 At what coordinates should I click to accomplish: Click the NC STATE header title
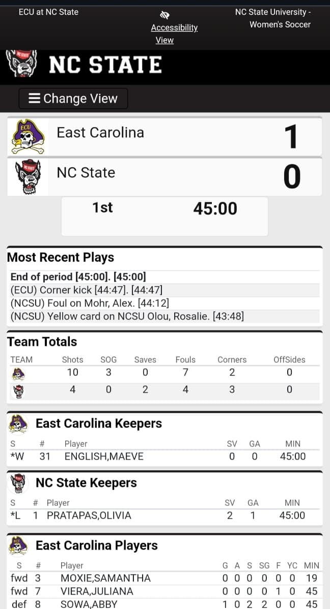coord(105,65)
